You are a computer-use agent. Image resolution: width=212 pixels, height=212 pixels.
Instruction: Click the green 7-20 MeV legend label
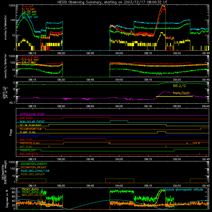point(28,65)
